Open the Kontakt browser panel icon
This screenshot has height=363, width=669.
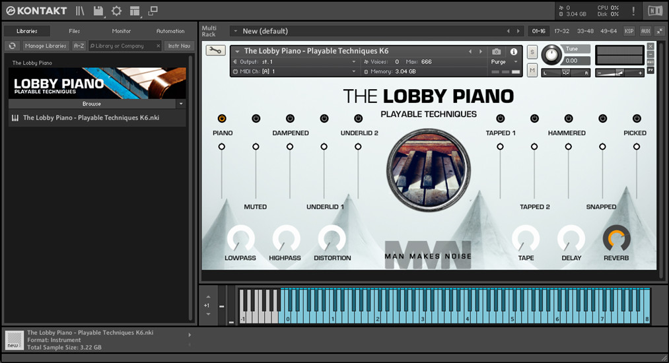[80, 11]
